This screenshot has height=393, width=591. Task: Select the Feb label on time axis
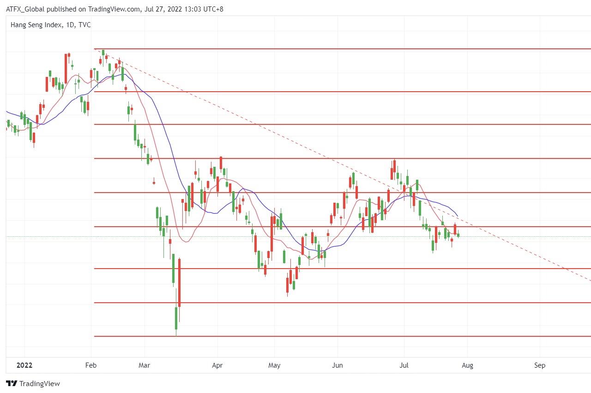(x=91, y=365)
